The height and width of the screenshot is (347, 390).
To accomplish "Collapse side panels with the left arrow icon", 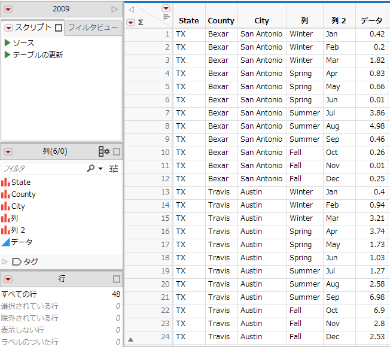I will [x=132, y=10].
